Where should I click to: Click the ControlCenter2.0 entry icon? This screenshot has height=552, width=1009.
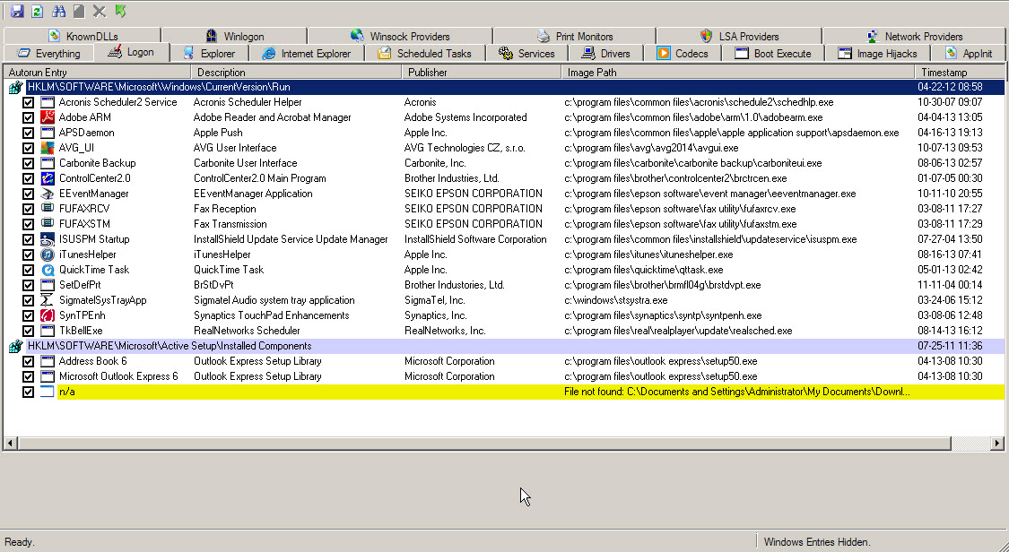(48, 178)
